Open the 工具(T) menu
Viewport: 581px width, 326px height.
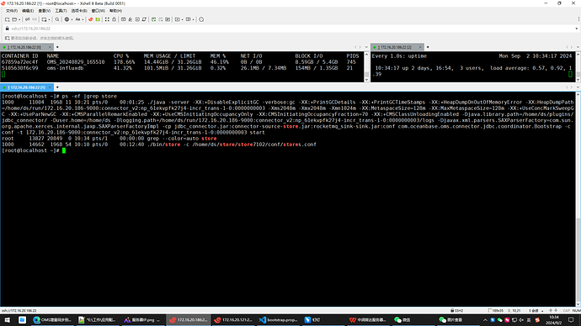61,11
